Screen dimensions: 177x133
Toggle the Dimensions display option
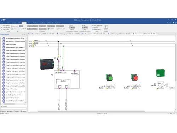pos(51,26)
